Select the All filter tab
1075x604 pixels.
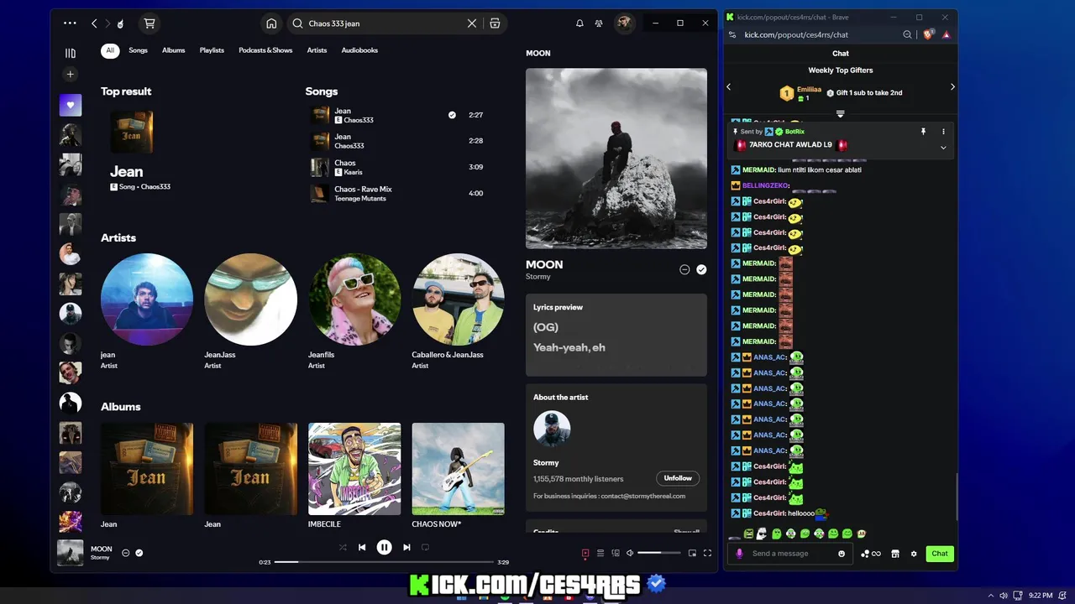click(x=110, y=50)
